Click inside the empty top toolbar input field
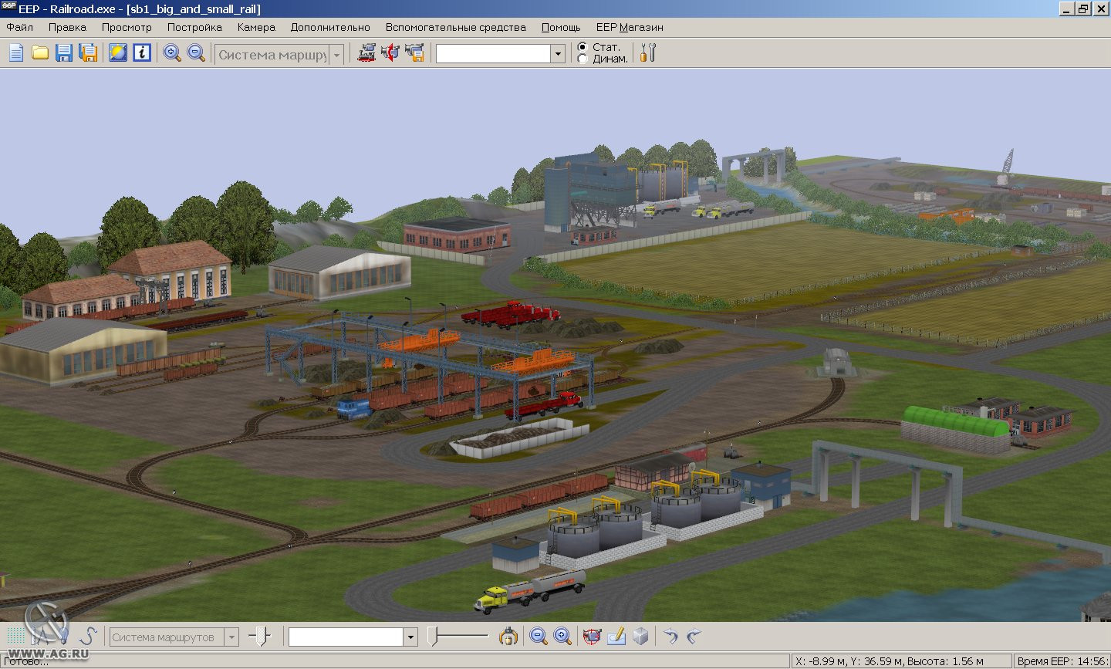1111x669 pixels. click(x=494, y=54)
